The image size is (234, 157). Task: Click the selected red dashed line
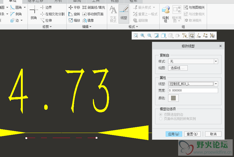tap(61, 138)
